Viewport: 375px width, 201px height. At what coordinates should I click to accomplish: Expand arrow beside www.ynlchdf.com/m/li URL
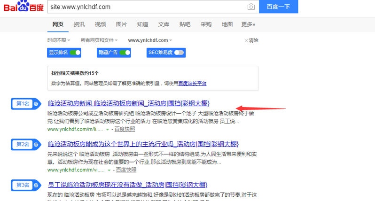coord(108,130)
